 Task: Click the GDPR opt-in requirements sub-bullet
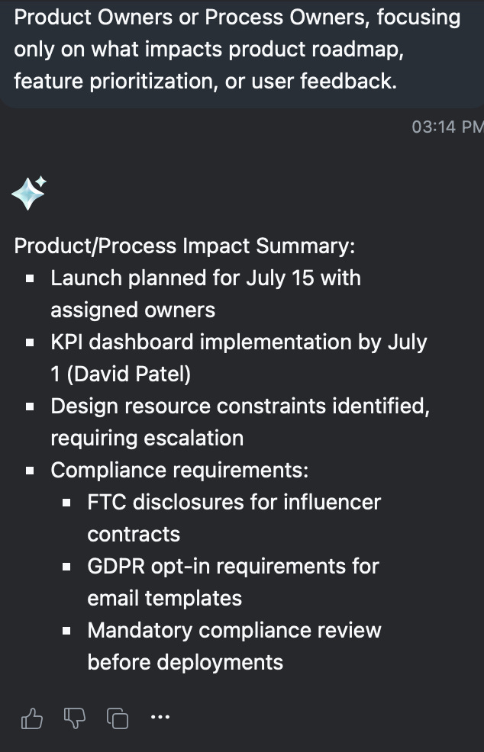pos(234,582)
